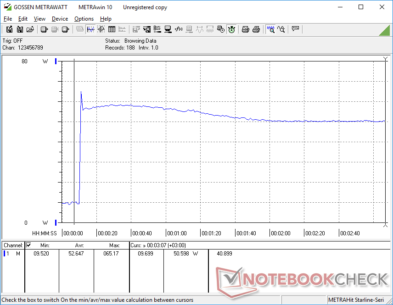Click the Records: 188 status text
393x305 pixels.
click(x=120, y=48)
